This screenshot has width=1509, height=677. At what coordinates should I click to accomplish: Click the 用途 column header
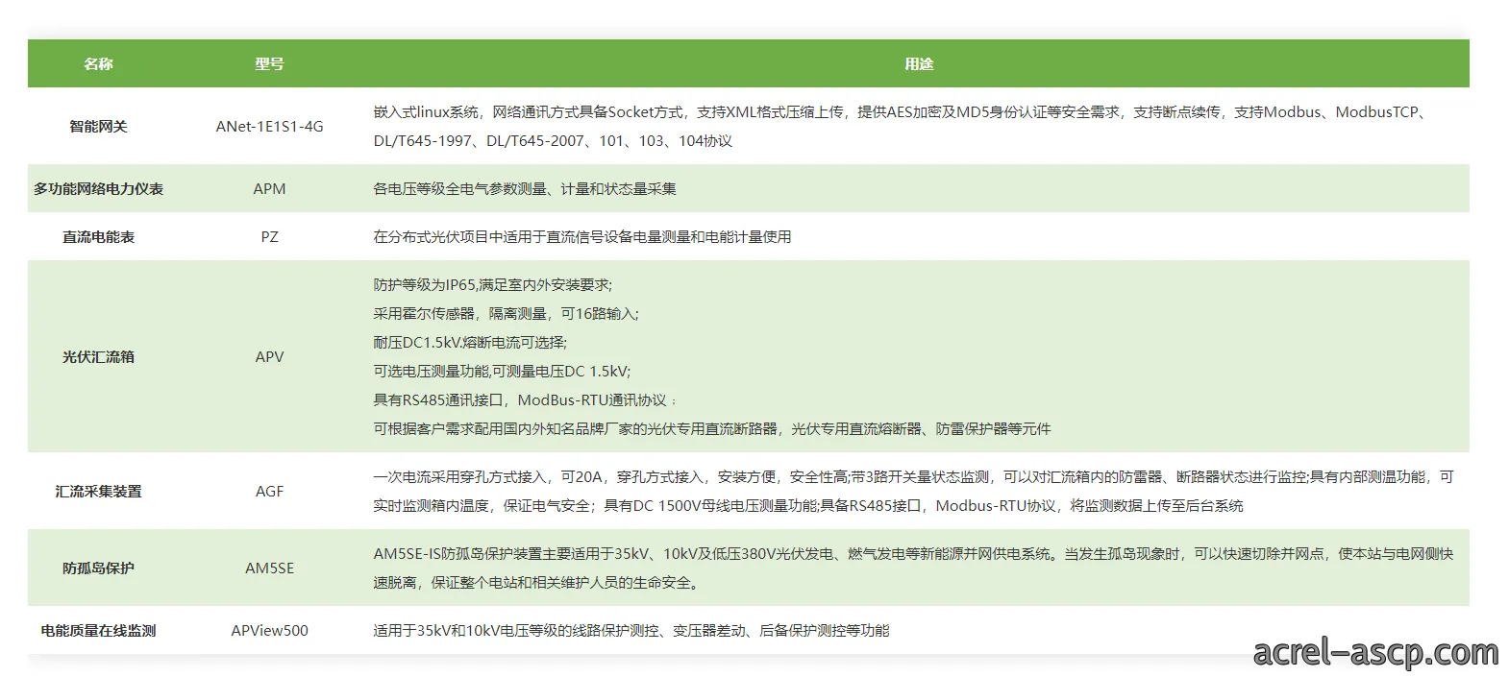point(919,63)
